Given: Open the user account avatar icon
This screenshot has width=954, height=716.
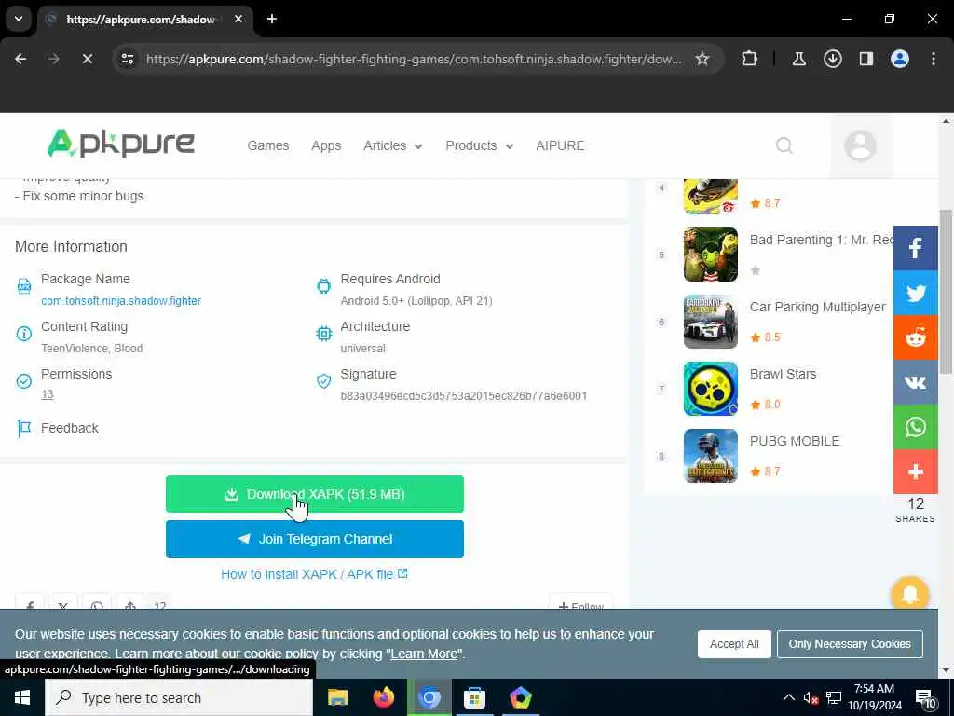Looking at the screenshot, I should (860, 145).
